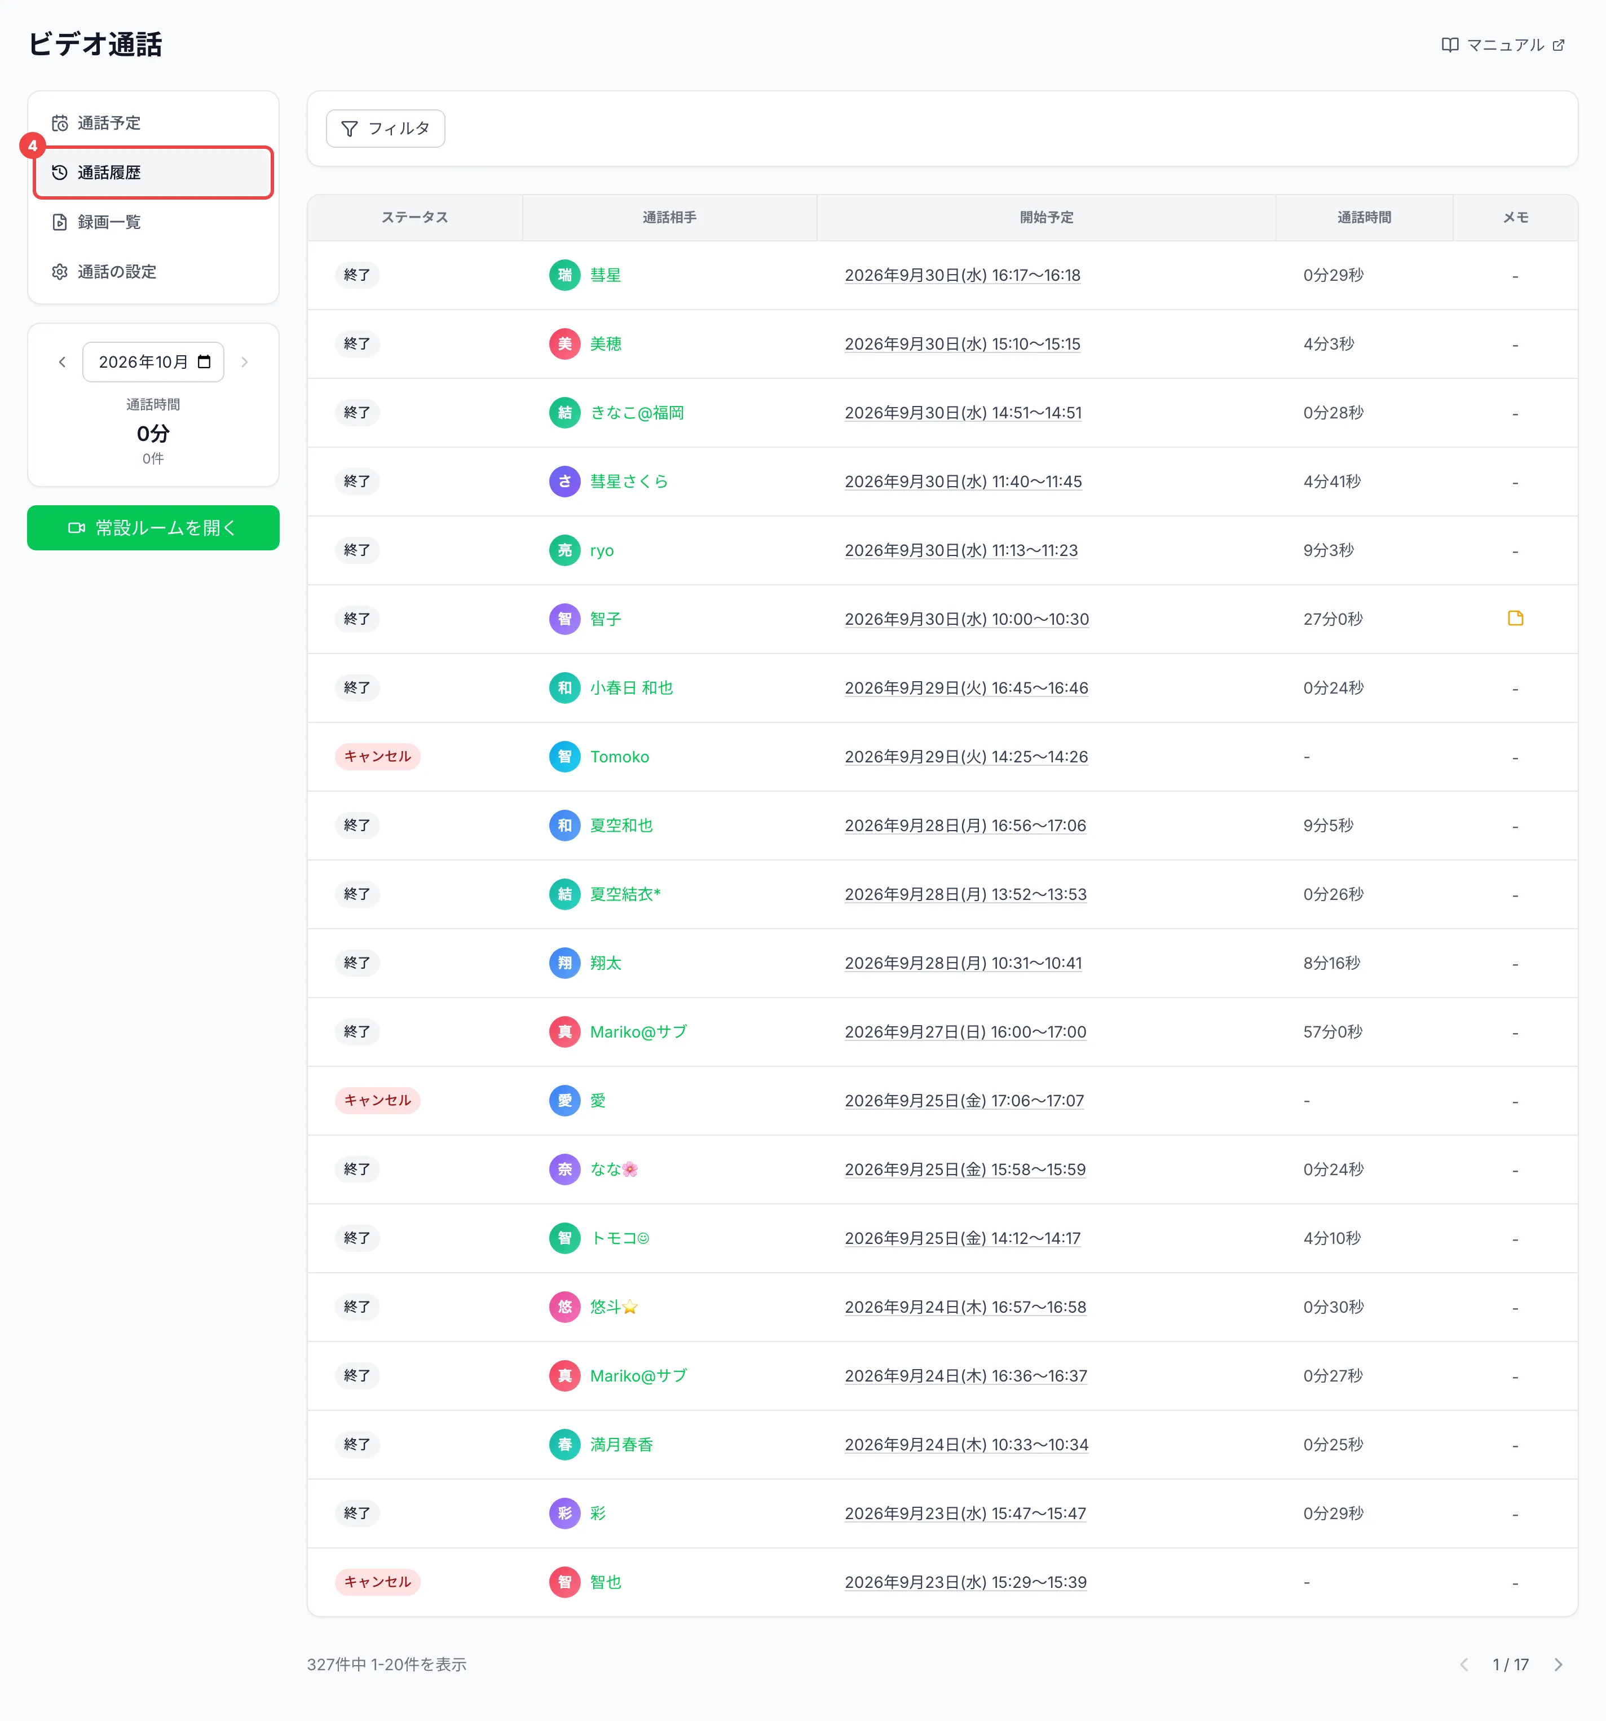This screenshot has height=1721, width=1606.
Task: Click the avatar beside きなこ@福岡
Action: [x=564, y=413]
